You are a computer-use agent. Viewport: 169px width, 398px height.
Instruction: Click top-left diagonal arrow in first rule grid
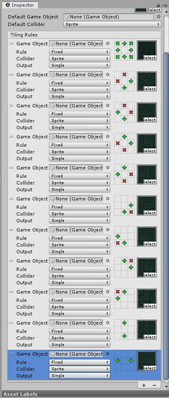pyautogui.click(x=118, y=44)
